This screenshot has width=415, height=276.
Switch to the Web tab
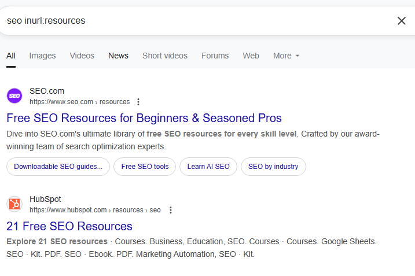pos(251,56)
